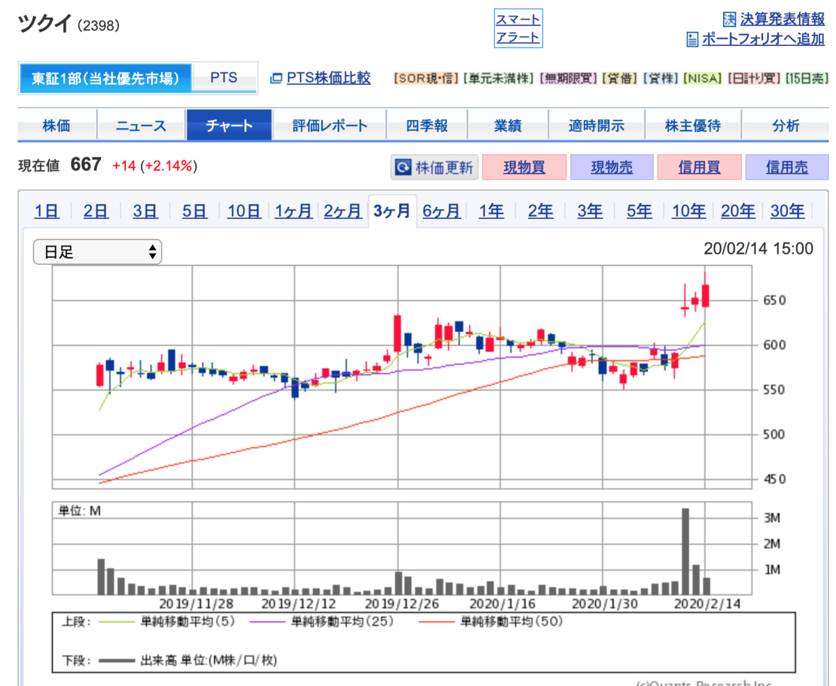The image size is (836, 686).
Task: Open the 分析 tab
Action: (x=786, y=126)
